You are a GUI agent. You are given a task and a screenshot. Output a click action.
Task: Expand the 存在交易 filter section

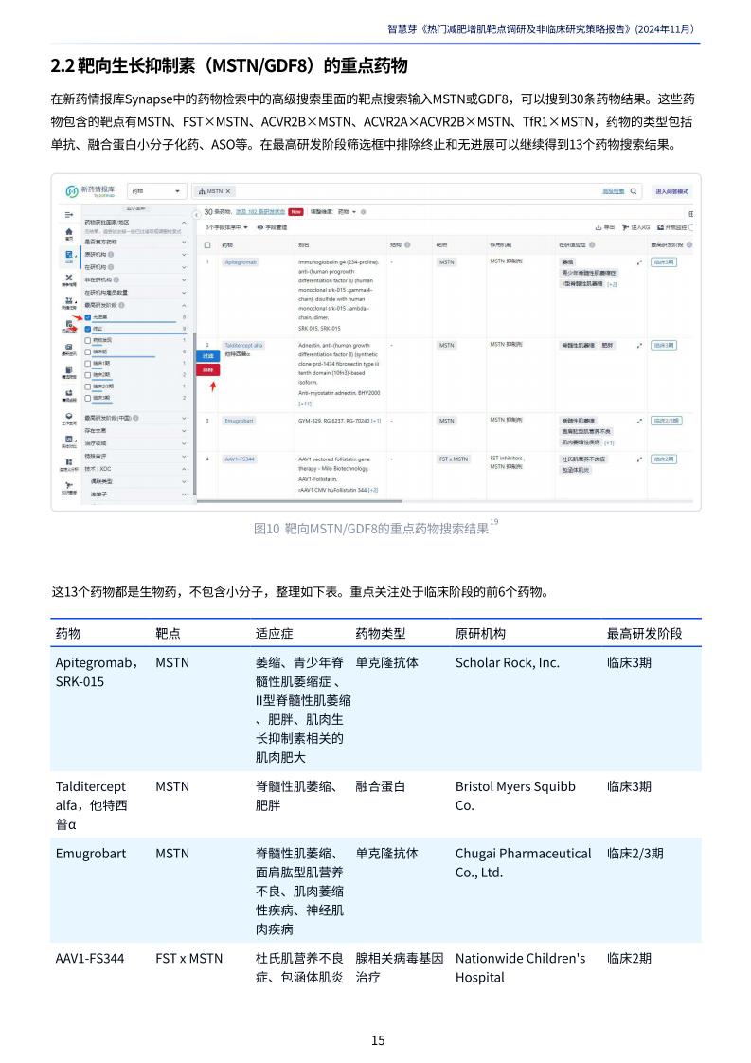click(184, 430)
